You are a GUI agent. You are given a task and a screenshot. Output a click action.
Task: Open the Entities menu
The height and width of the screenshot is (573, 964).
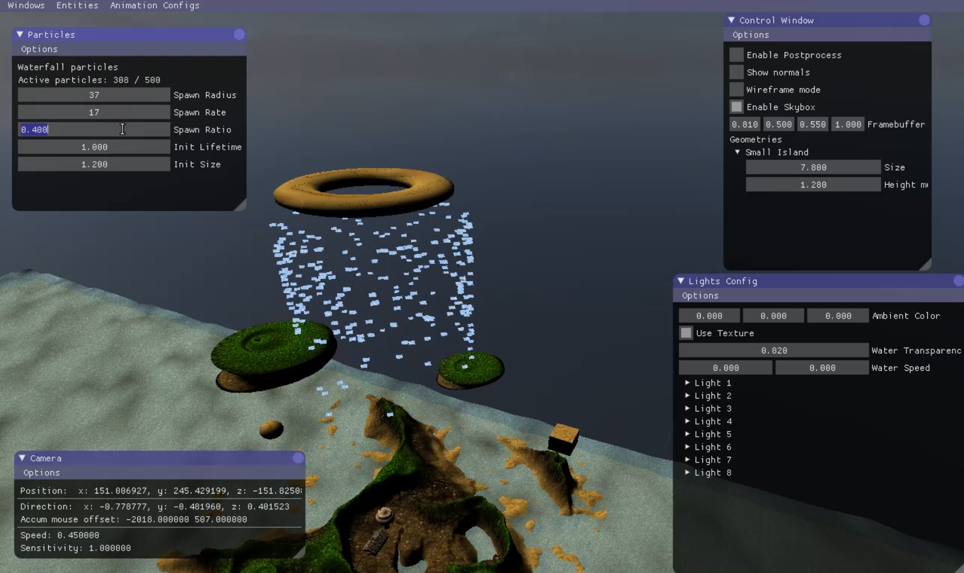[x=77, y=5]
